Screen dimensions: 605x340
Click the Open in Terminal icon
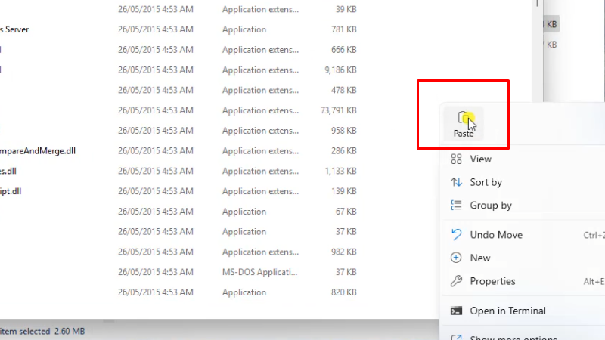pos(456,311)
